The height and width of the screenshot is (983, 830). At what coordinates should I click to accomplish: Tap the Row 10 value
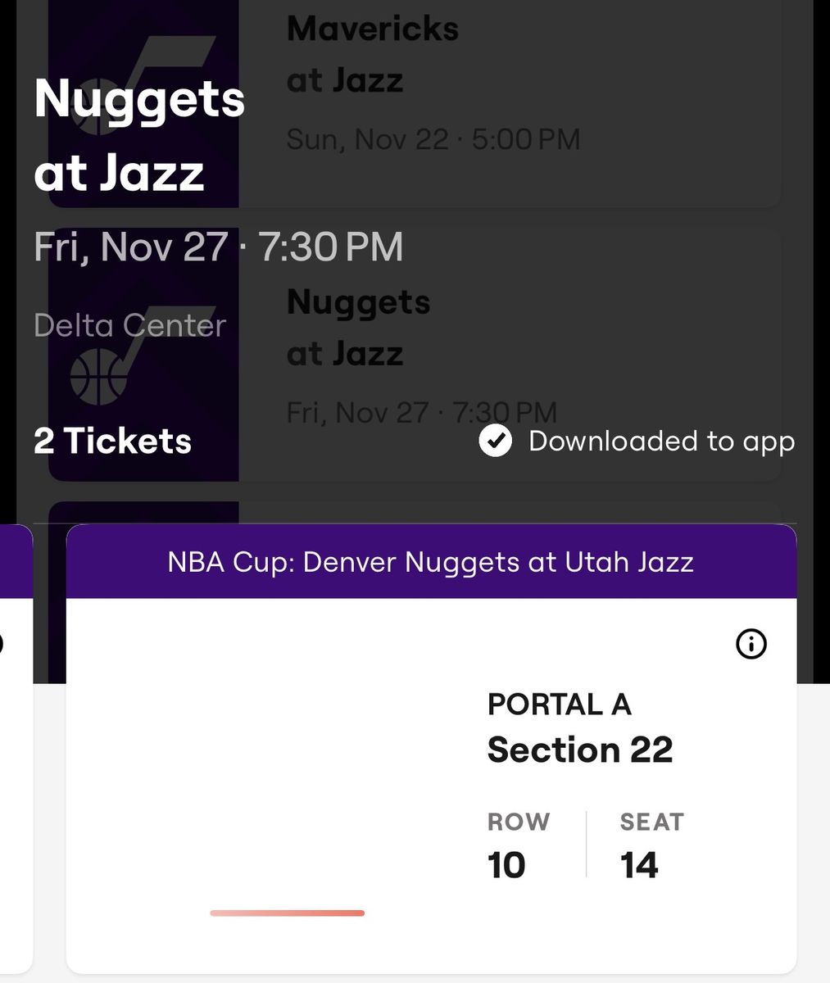point(506,865)
